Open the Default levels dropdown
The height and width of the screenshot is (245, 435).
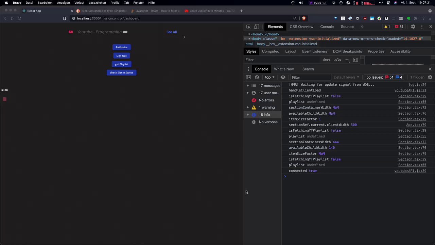tap(346, 77)
